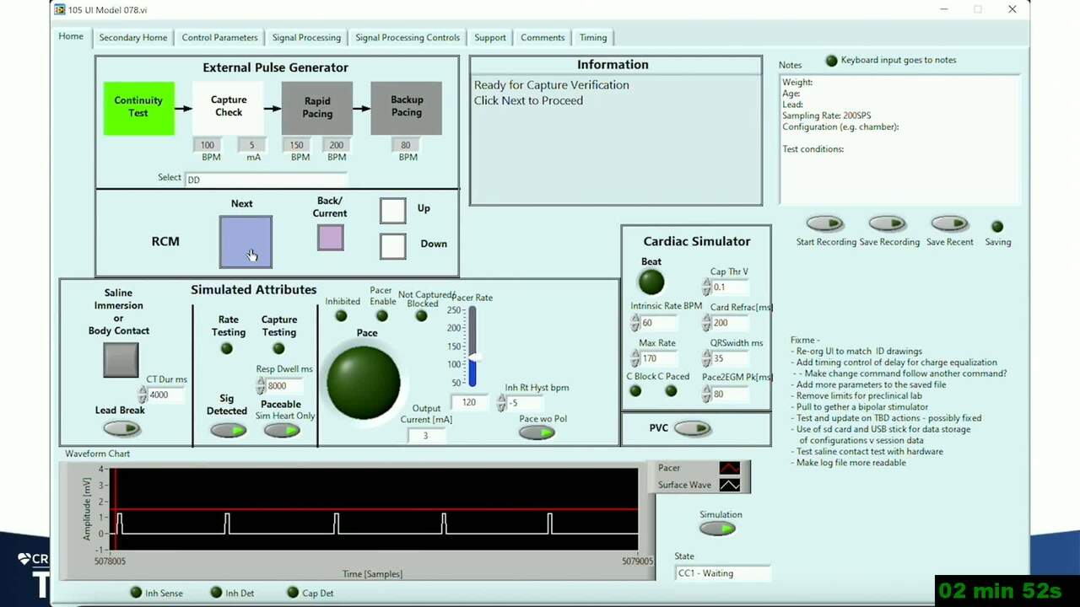Toggle Keyboard input goes to notes LED
This screenshot has height=607, width=1080.
[832, 61]
